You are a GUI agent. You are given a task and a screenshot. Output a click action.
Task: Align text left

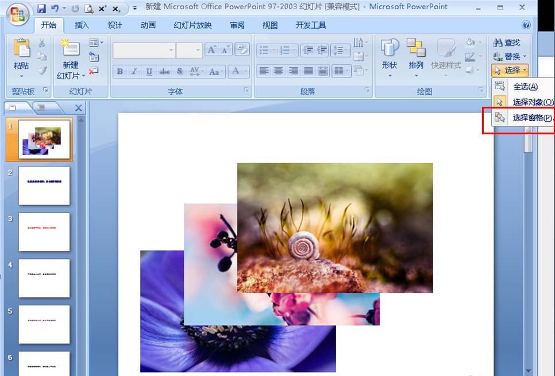pos(264,71)
